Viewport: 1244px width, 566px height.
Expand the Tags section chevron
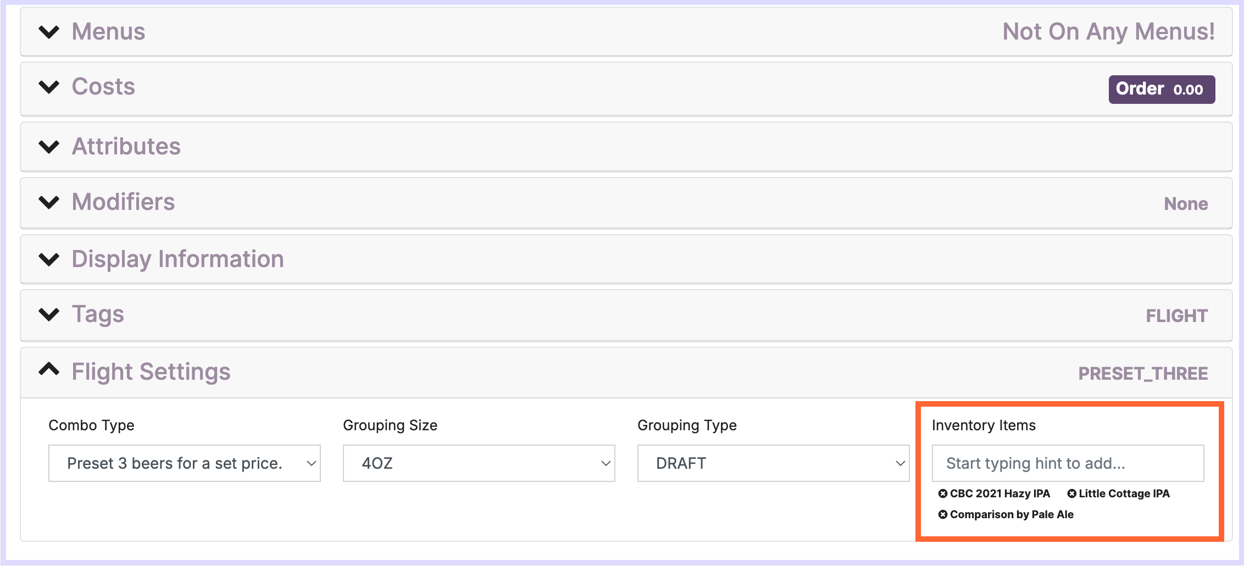coord(49,314)
